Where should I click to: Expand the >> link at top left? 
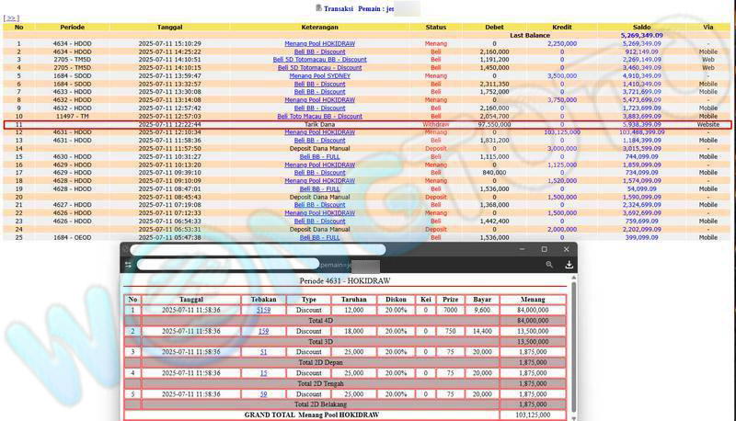12,17
